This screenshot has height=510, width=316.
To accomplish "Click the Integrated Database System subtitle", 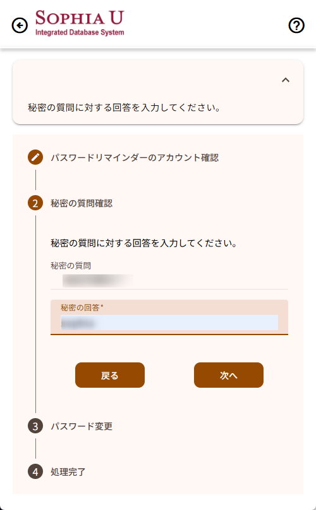I will [x=80, y=32].
